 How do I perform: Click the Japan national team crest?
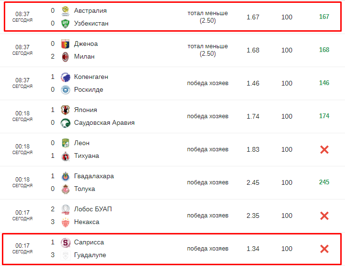click(x=65, y=110)
